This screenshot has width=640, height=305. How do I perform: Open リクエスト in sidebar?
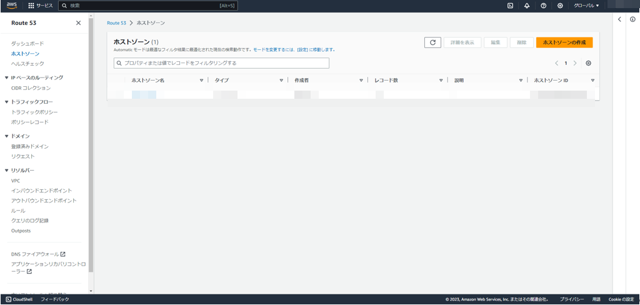(23, 156)
